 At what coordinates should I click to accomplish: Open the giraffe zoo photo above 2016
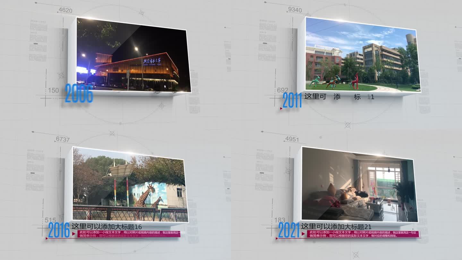point(130,185)
